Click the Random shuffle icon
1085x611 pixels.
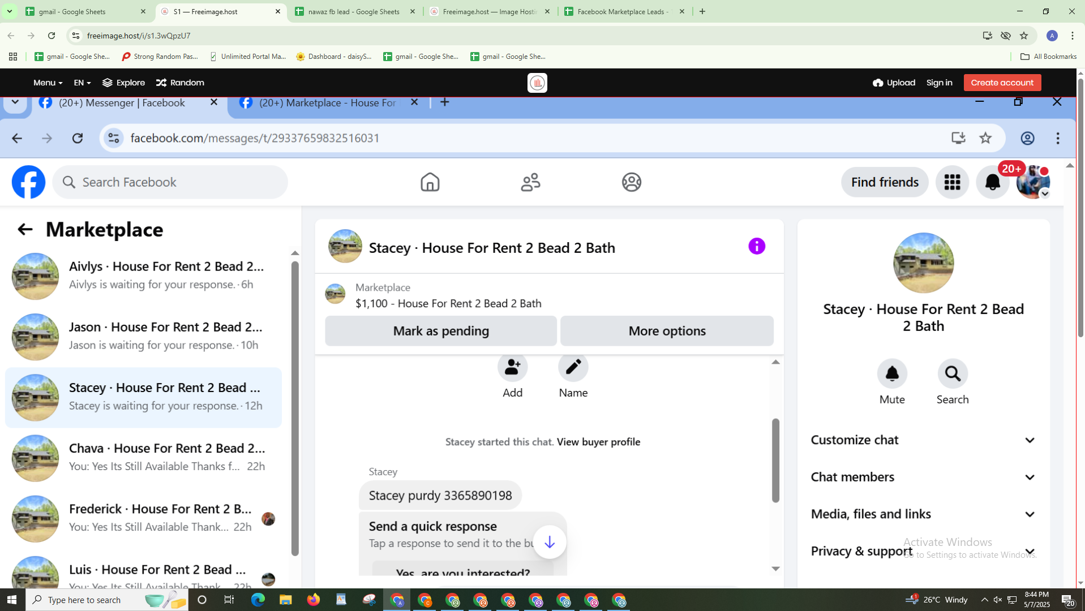pos(161,83)
